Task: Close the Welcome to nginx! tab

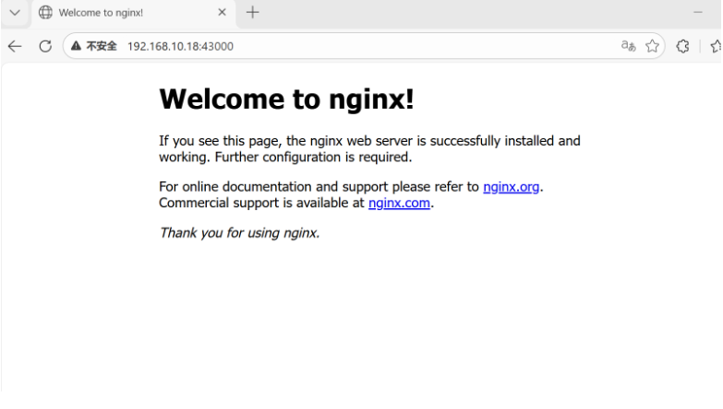Action: [x=222, y=12]
